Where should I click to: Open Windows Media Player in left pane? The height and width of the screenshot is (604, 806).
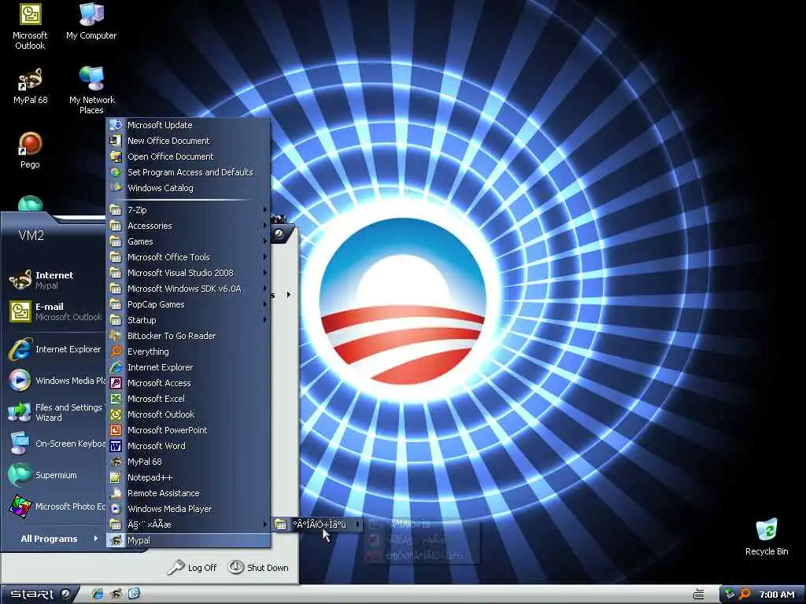point(56,381)
